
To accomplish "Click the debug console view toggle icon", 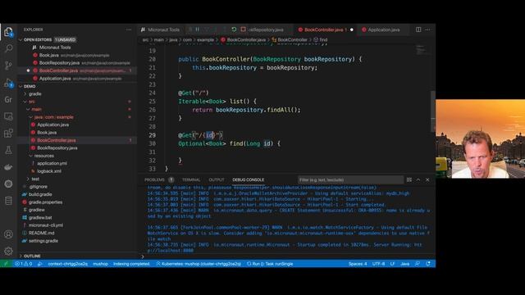I will click(409, 179).
